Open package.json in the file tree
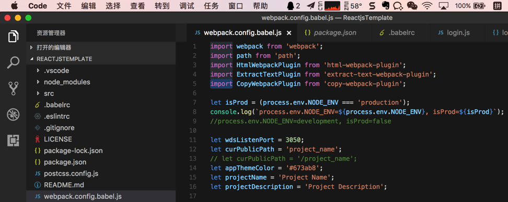 (65, 162)
